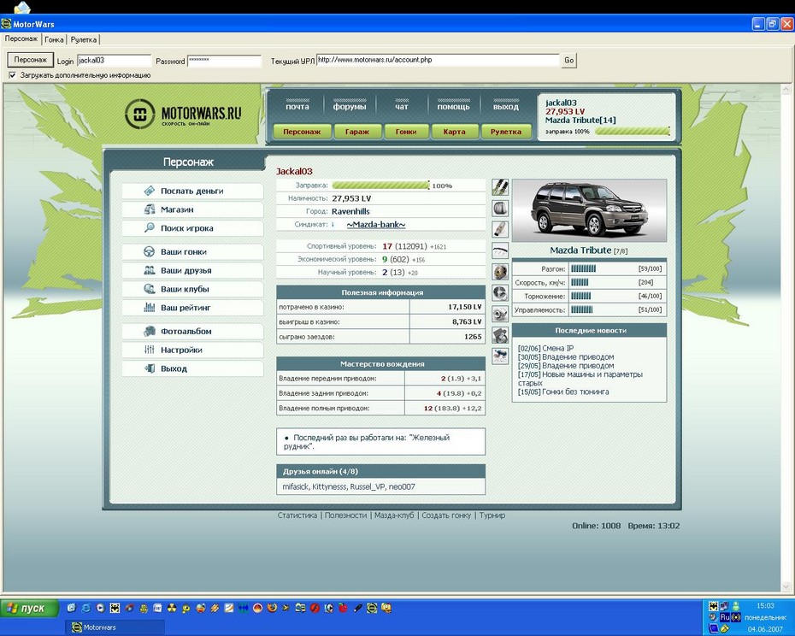Select the tire part icon
Viewport: 795px width, 636px height.
500,208
